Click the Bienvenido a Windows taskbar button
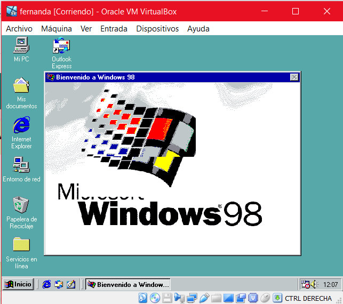The image size is (343, 304). coord(128,284)
